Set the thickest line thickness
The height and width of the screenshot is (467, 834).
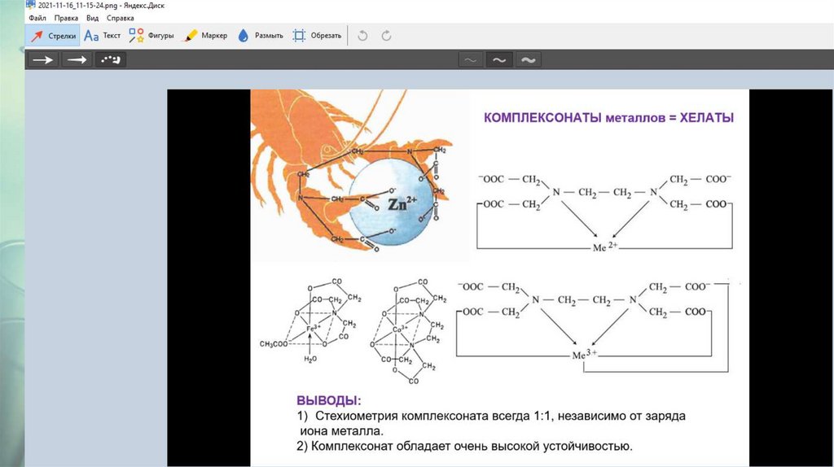528,59
